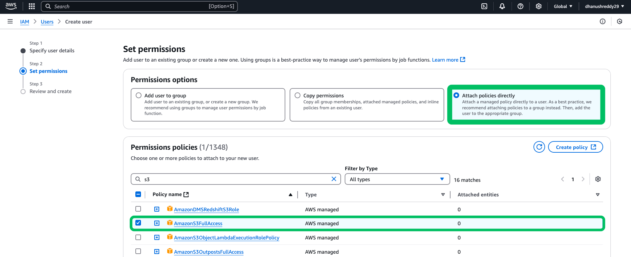Check the AmazonDMSRedshiftS3Role policy checkbox
This screenshot has height=257, width=631.
(x=138, y=209)
